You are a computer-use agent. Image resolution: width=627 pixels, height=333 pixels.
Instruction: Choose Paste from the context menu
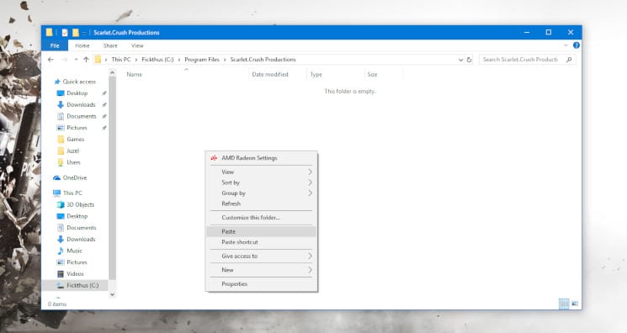coord(262,231)
